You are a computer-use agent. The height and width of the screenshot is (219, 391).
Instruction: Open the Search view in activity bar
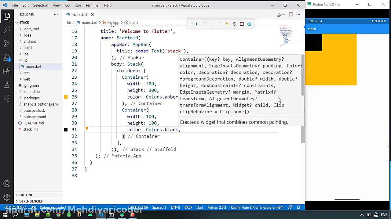(7, 30)
